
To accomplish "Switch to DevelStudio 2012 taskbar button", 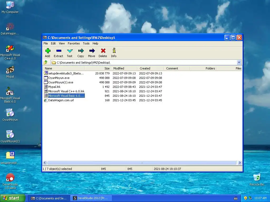I will pyautogui.click(x=91, y=198).
